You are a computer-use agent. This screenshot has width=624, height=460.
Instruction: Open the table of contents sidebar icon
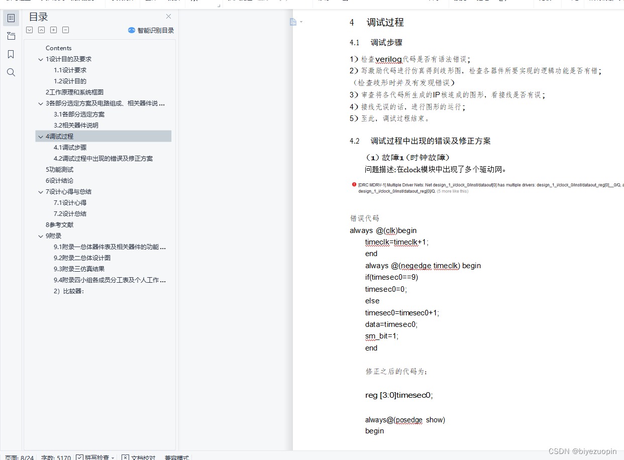click(11, 18)
